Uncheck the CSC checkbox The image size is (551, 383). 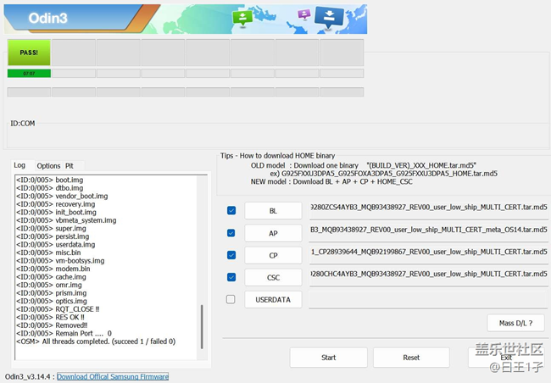click(231, 276)
